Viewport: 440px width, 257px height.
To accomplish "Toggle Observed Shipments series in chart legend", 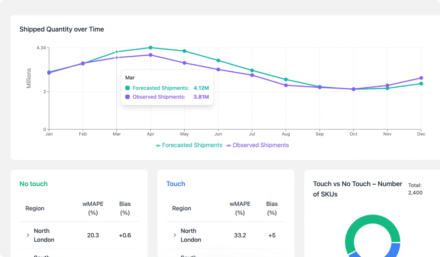I will [257, 145].
